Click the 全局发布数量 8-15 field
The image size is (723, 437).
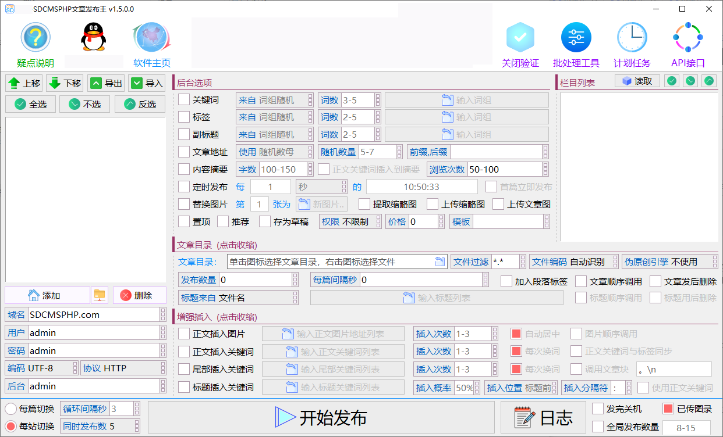coord(686,428)
